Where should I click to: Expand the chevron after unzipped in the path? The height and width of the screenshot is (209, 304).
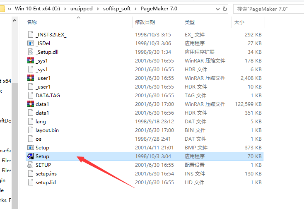tap(98, 9)
